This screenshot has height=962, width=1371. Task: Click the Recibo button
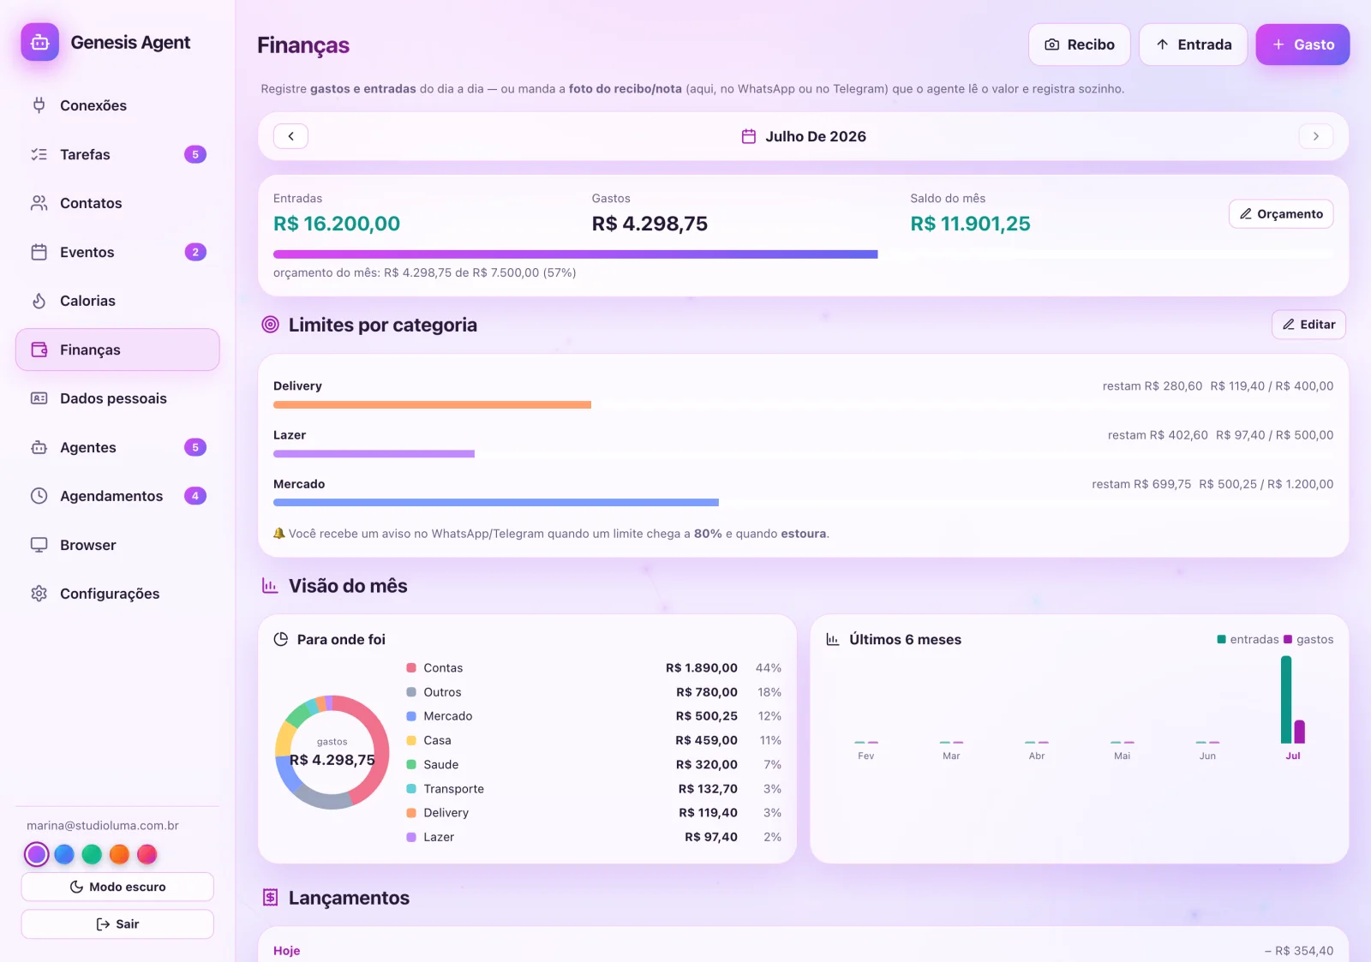tap(1080, 45)
